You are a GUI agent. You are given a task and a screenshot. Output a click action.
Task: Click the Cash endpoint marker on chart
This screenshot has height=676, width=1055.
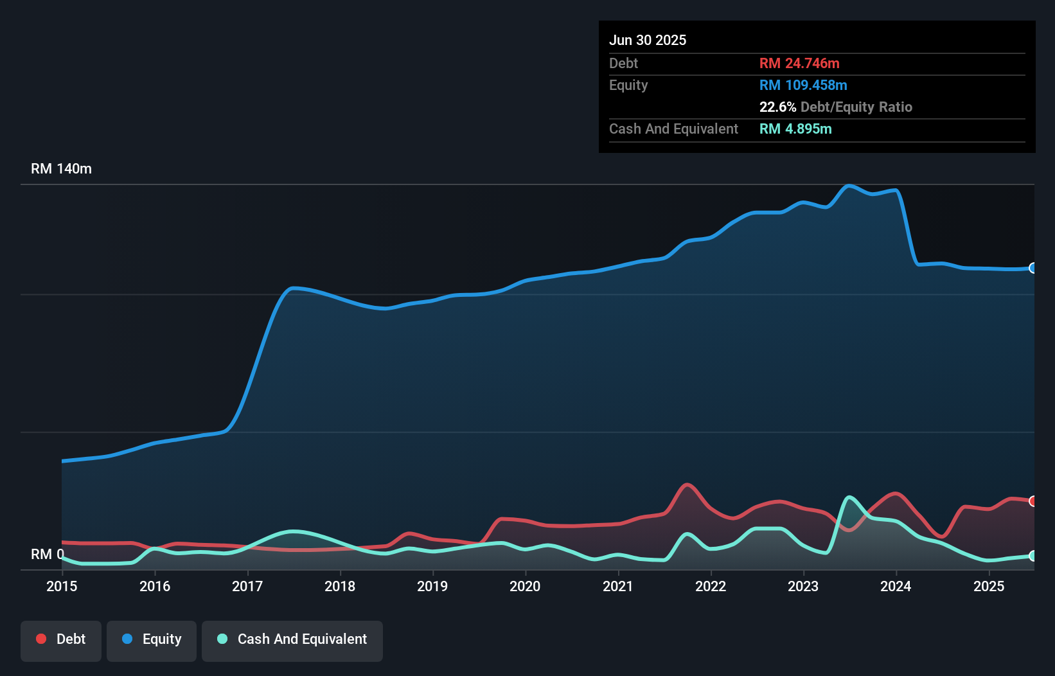point(1033,556)
